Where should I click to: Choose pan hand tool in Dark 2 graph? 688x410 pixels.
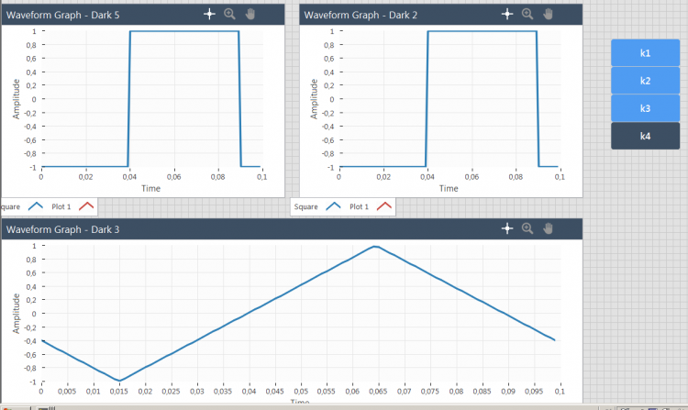point(548,14)
